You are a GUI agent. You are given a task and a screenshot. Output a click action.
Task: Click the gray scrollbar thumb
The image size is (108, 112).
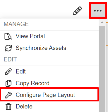tap(102, 69)
